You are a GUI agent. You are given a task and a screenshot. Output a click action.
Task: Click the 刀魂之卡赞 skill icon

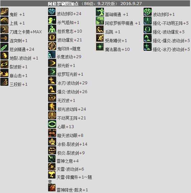[x=4, y=29]
